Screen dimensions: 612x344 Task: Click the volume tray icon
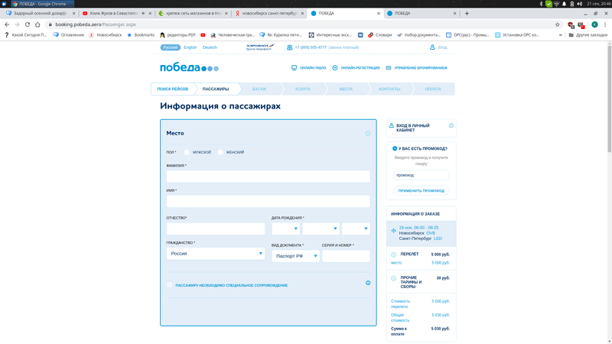(580, 4)
